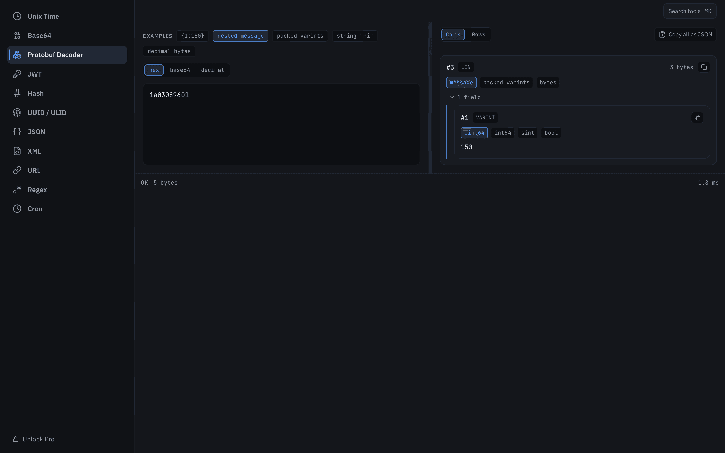Load the nested message example
The height and width of the screenshot is (453, 725).
(240, 36)
